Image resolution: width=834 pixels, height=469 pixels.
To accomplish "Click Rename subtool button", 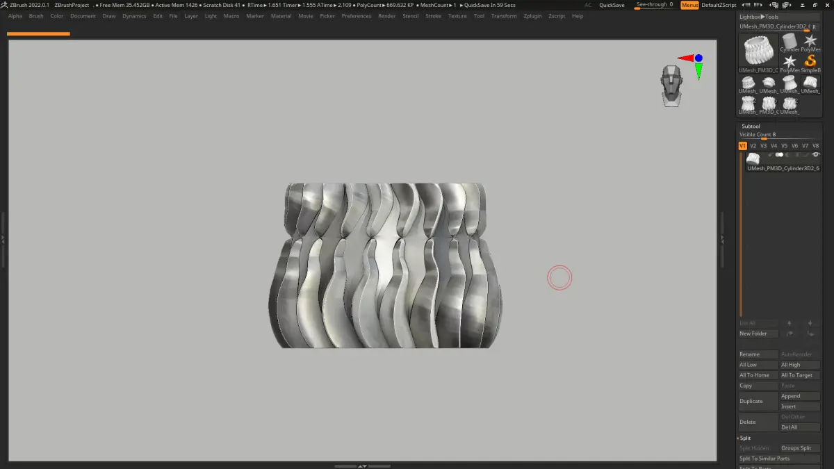I will 758,354.
